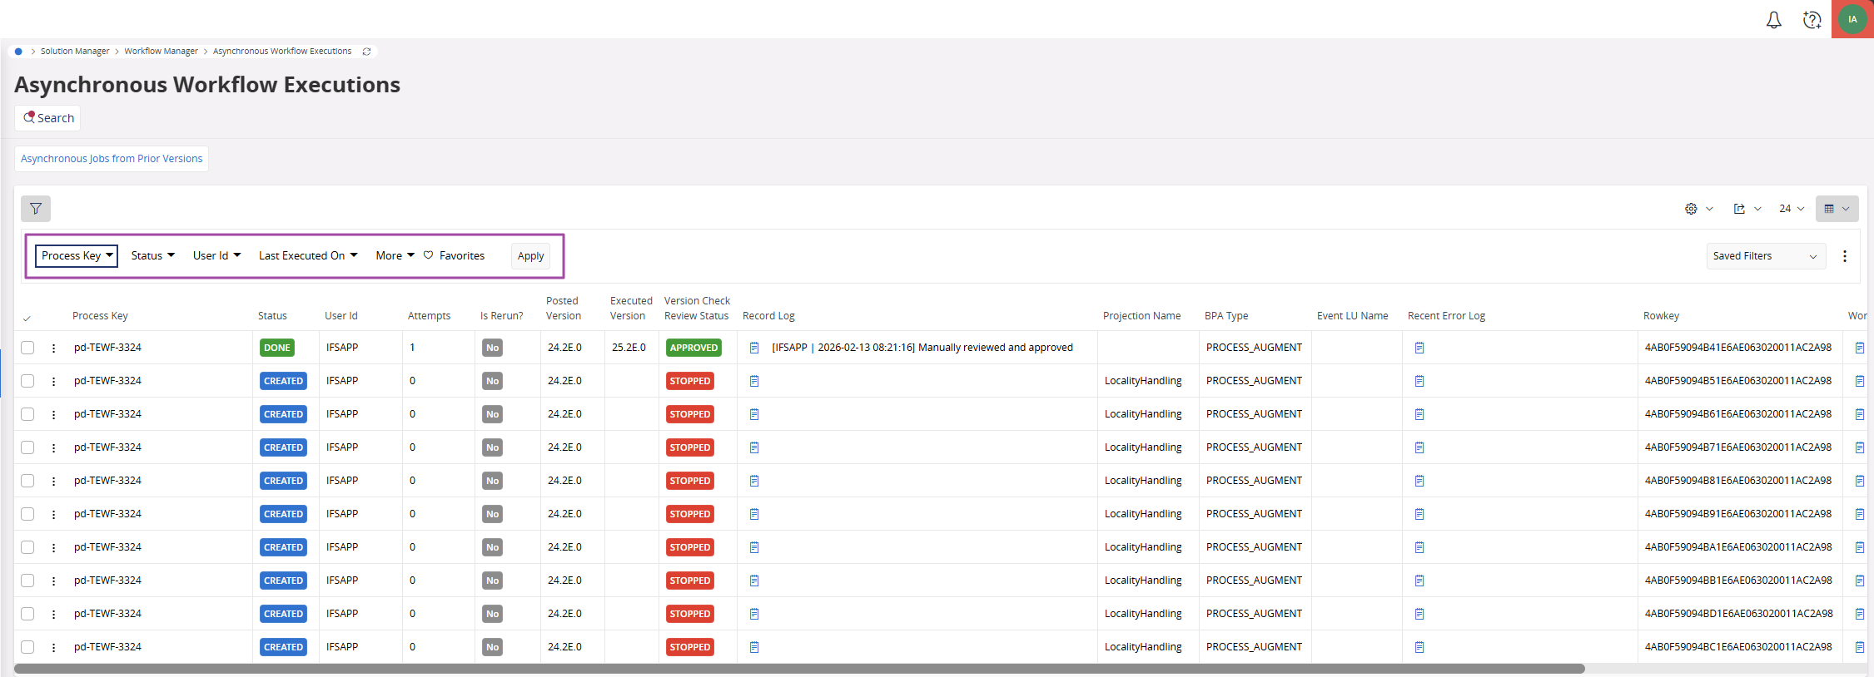Click Asynchronous Workflow Executions breadcrumb item

(282, 52)
